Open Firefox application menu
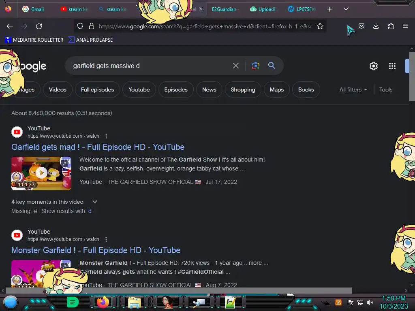Screen dimensions: 415x311 405,26
